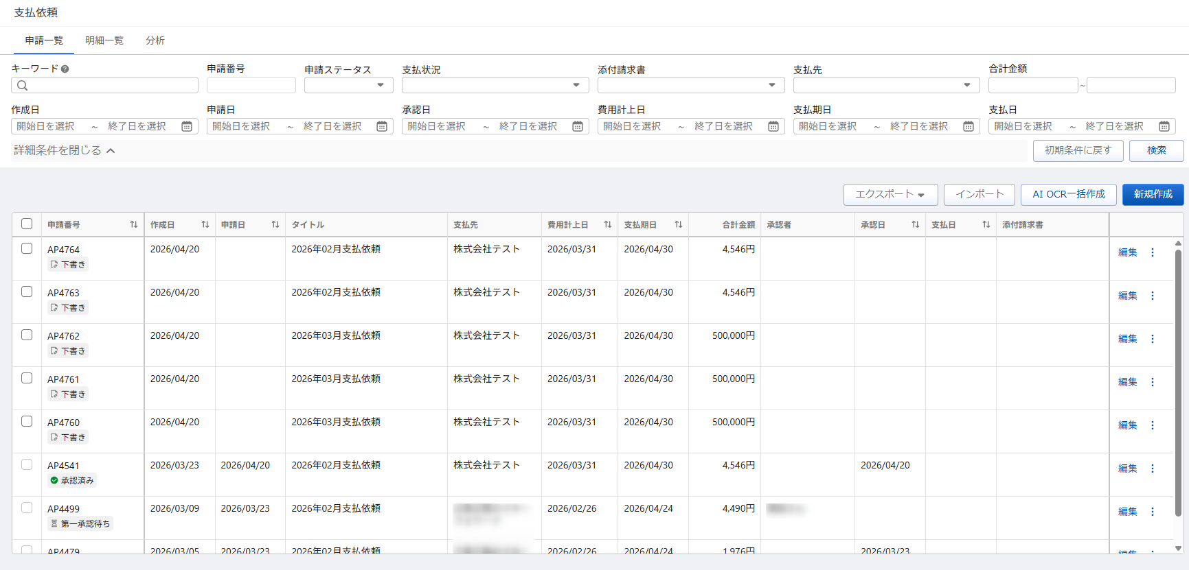Sort table by 支払期日 column arrows
The image size is (1189, 570).
point(678,224)
